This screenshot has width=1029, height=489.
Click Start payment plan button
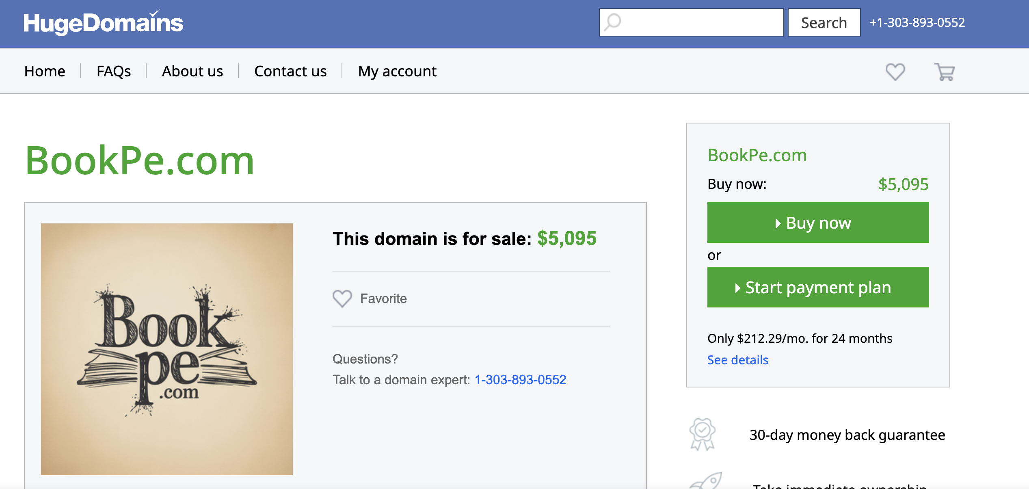(818, 287)
